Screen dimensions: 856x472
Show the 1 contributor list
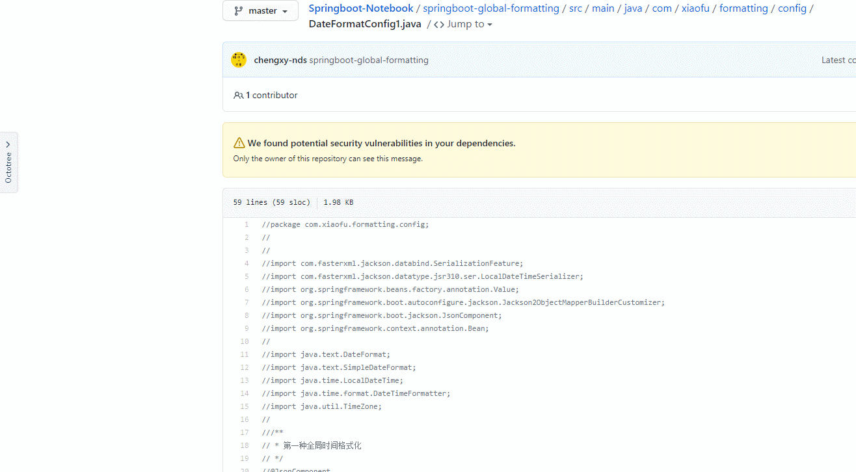click(271, 95)
